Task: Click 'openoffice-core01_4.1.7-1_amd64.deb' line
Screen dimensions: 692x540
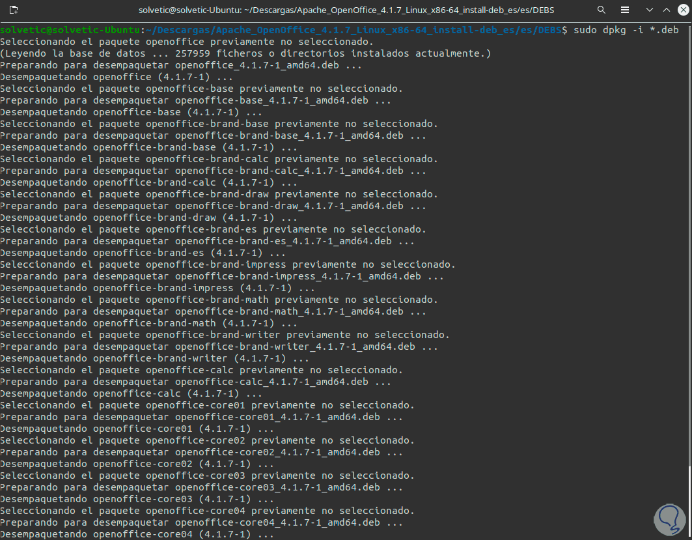Action: pyautogui.click(x=201, y=418)
